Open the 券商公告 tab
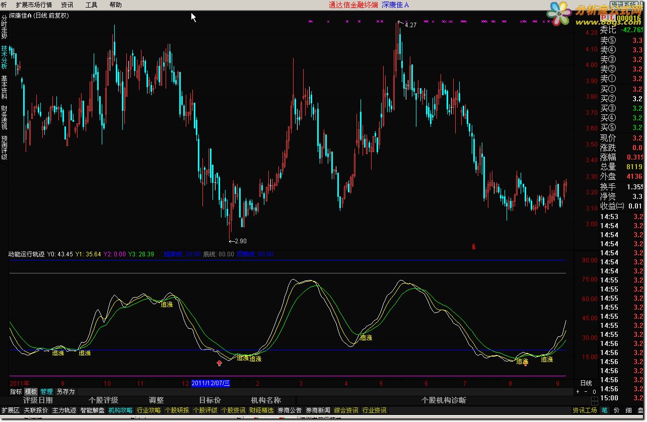 [290, 410]
